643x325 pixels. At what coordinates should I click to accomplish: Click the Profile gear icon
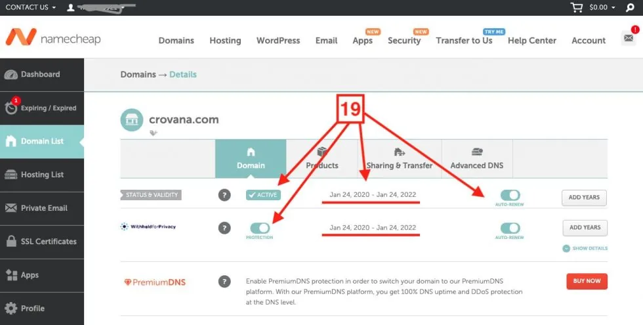(11, 308)
